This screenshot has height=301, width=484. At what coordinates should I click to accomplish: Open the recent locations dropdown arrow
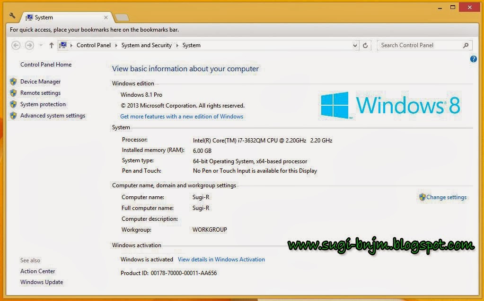tap(41, 45)
